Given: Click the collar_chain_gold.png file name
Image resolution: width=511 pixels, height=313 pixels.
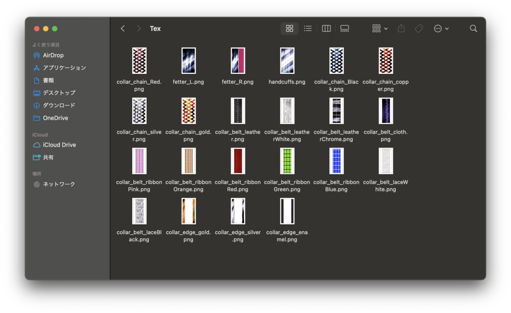Looking at the screenshot, I should 188,136.
